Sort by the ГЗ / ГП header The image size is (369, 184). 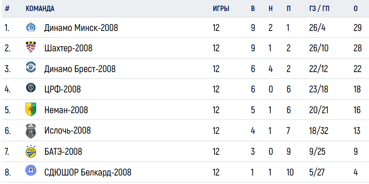[x=319, y=8]
